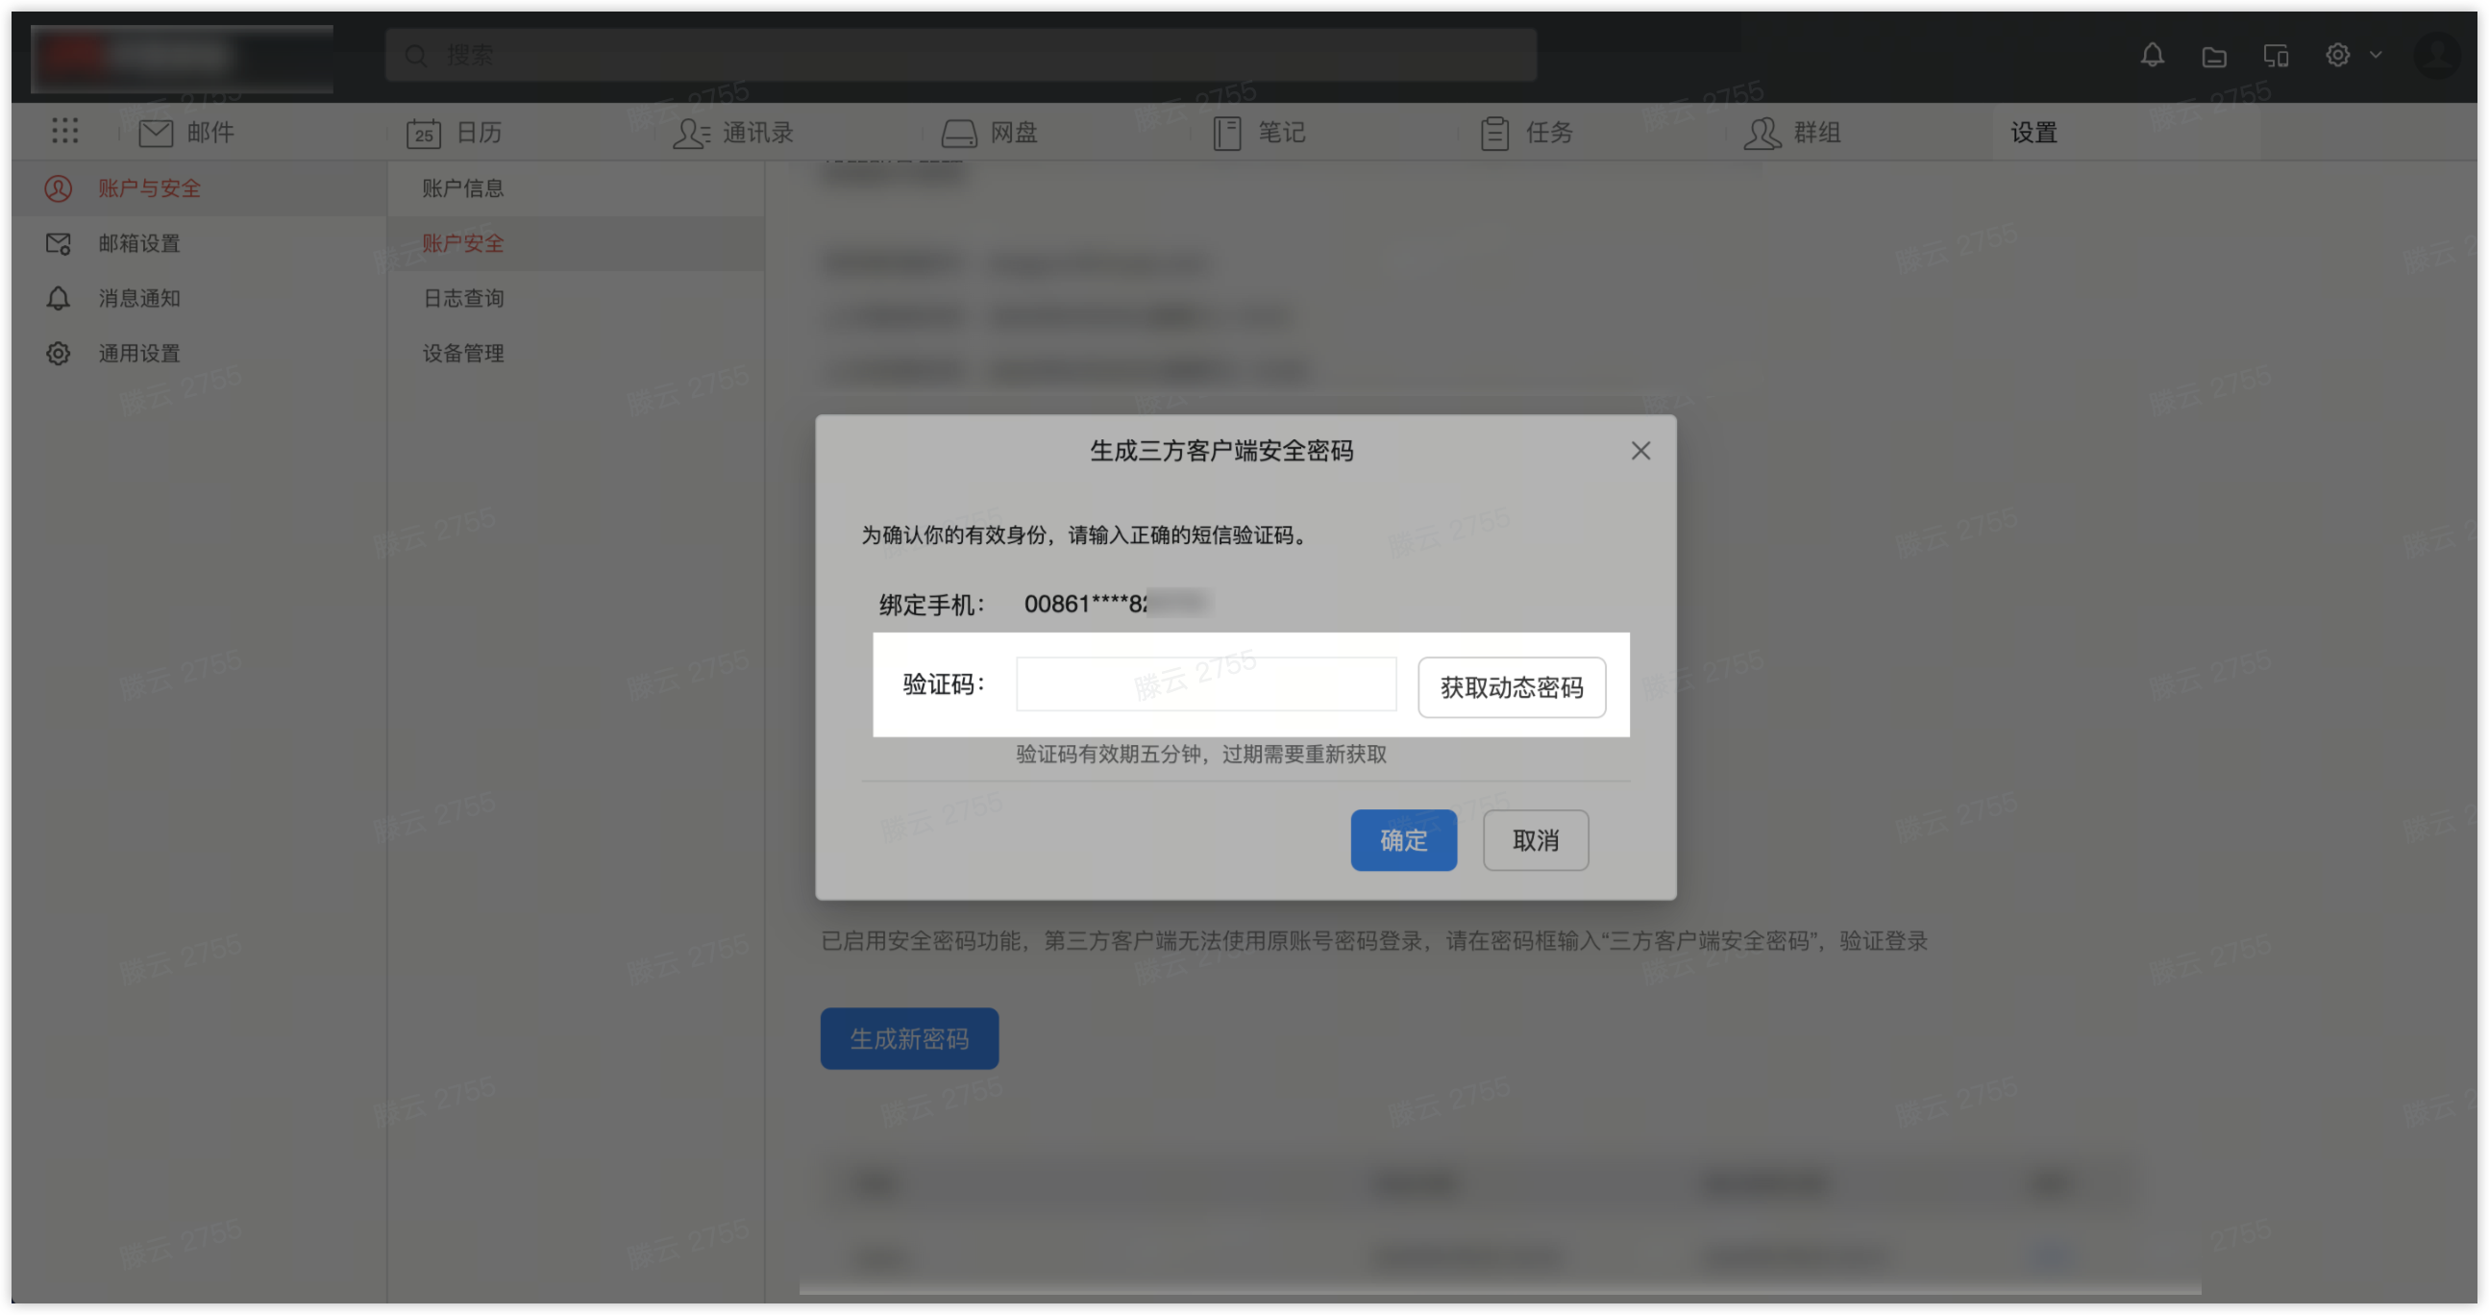The width and height of the screenshot is (2489, 1315).
Task: Go to the 日历 calendar tab
Action: [x=455, y=133]
